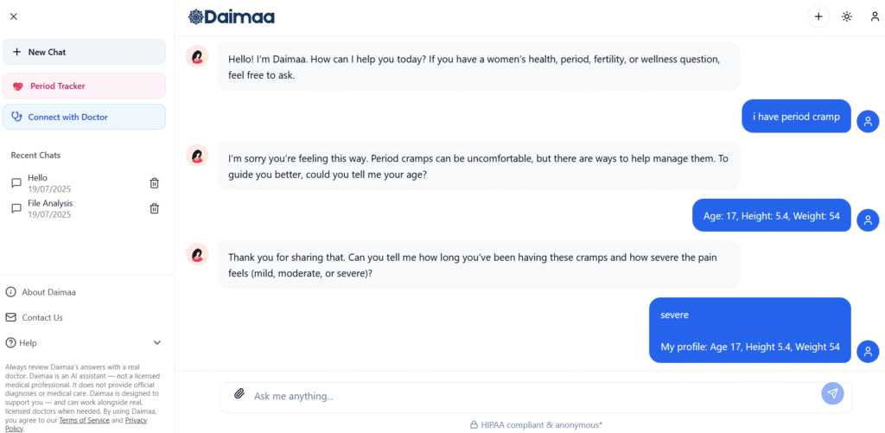Delete the Hello chat via trash icon
This screenshot has height=433, width=885.
point(154,182)
